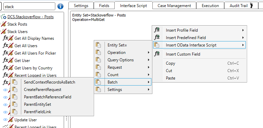Click clipboard icon beside ParentBatchReferenceField
Image resolution: width=263 pixels, height=128 pixels.
(x=15, y=97)
